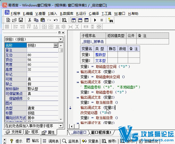Click the Yi language logo in menu bar
175x144 pixels.
[7, 12]
